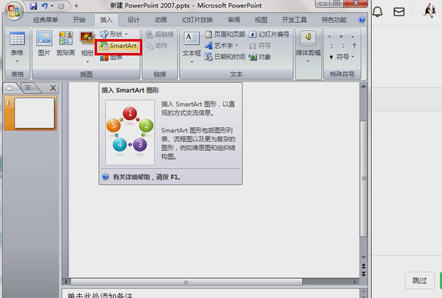Viewport: 442px width, 298px height.
Task: Open the undo history dropdown arrow
Action: coord(52,6)
